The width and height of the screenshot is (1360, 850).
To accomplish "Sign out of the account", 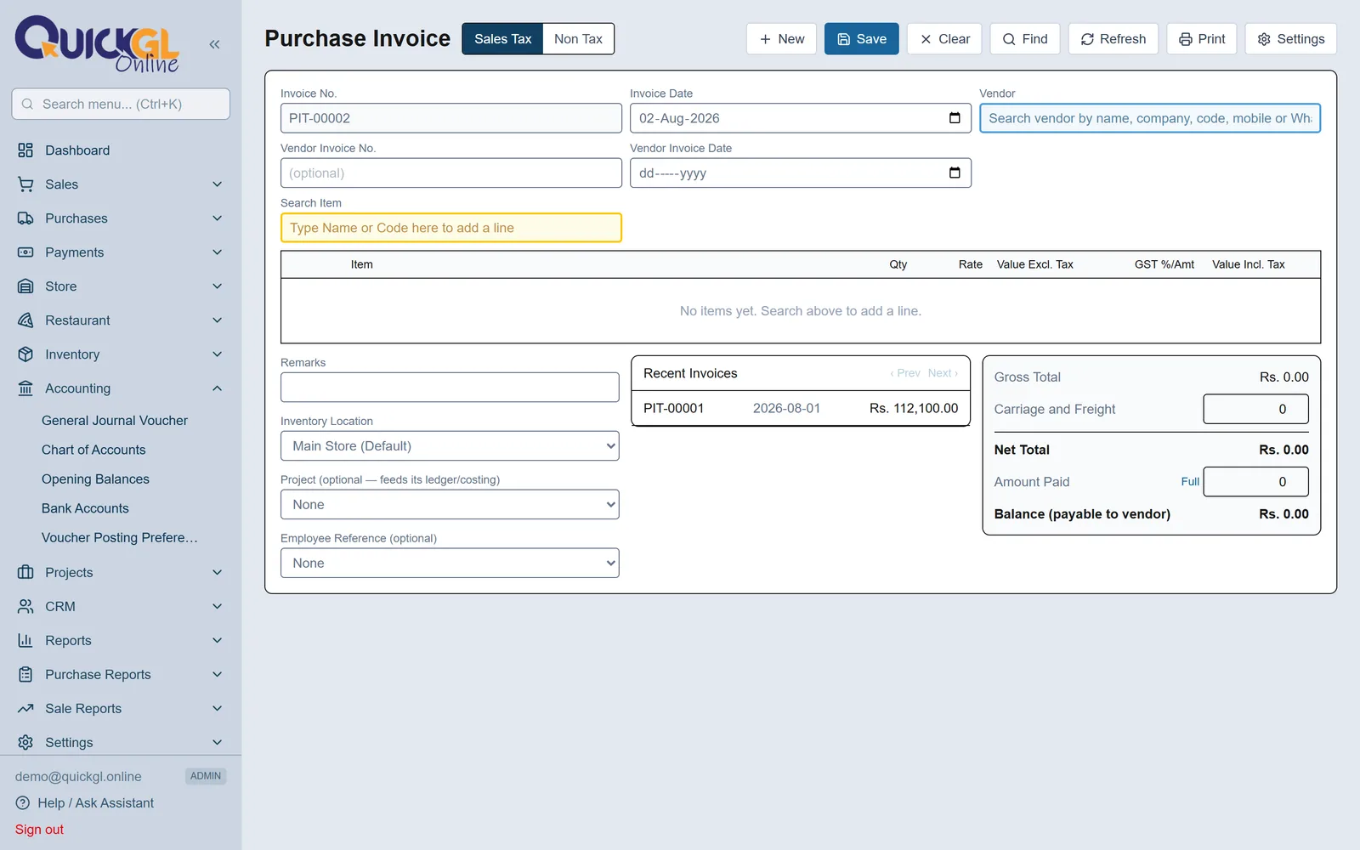I will pos(39,830).
